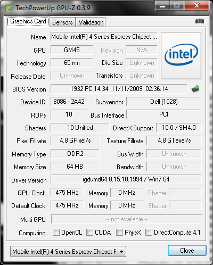Click the Shaders field showing 10 Unified
The image size is (213, 265).
coord(80,128)
